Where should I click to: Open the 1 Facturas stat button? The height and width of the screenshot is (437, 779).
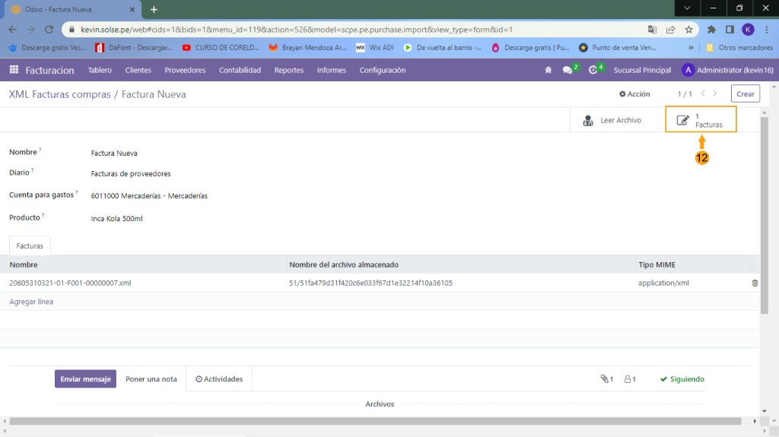[701, 120]
